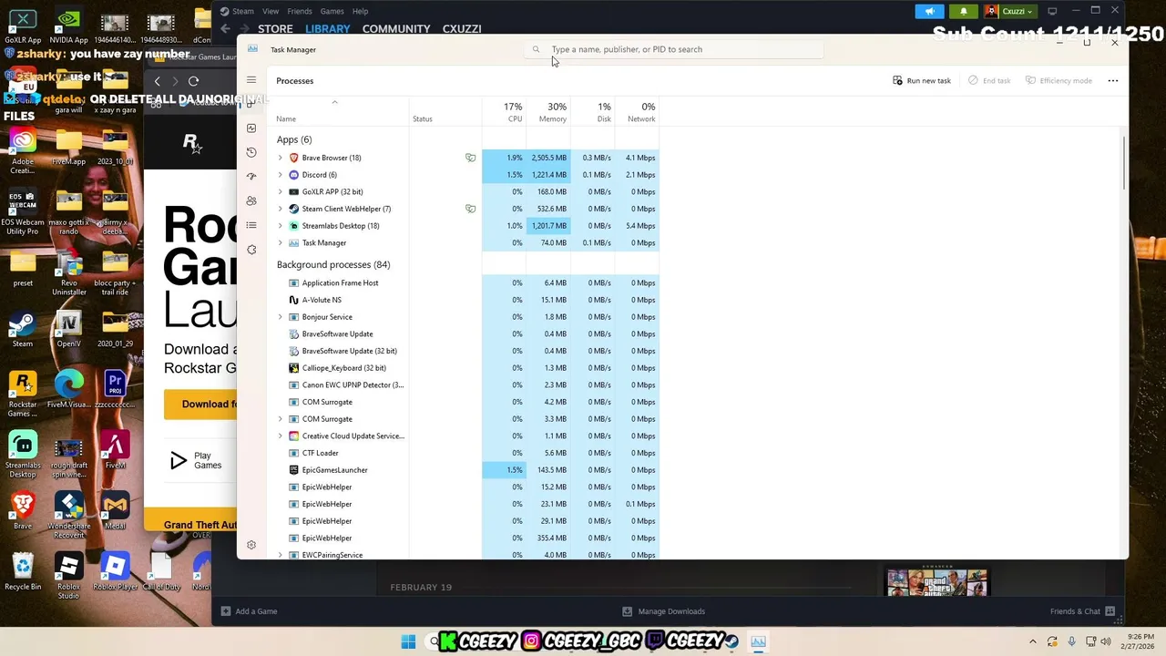Open Performance page in Task Manager sidebar
This screenshot has width=1166, height=656.
pos(251,128)
